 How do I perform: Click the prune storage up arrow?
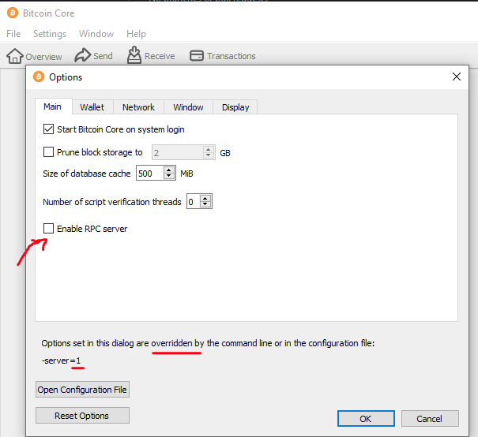(x=209, y=149)
